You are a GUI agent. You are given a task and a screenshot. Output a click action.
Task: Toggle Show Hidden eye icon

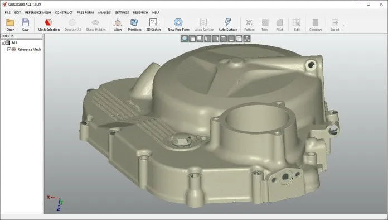tap(95, 25)
